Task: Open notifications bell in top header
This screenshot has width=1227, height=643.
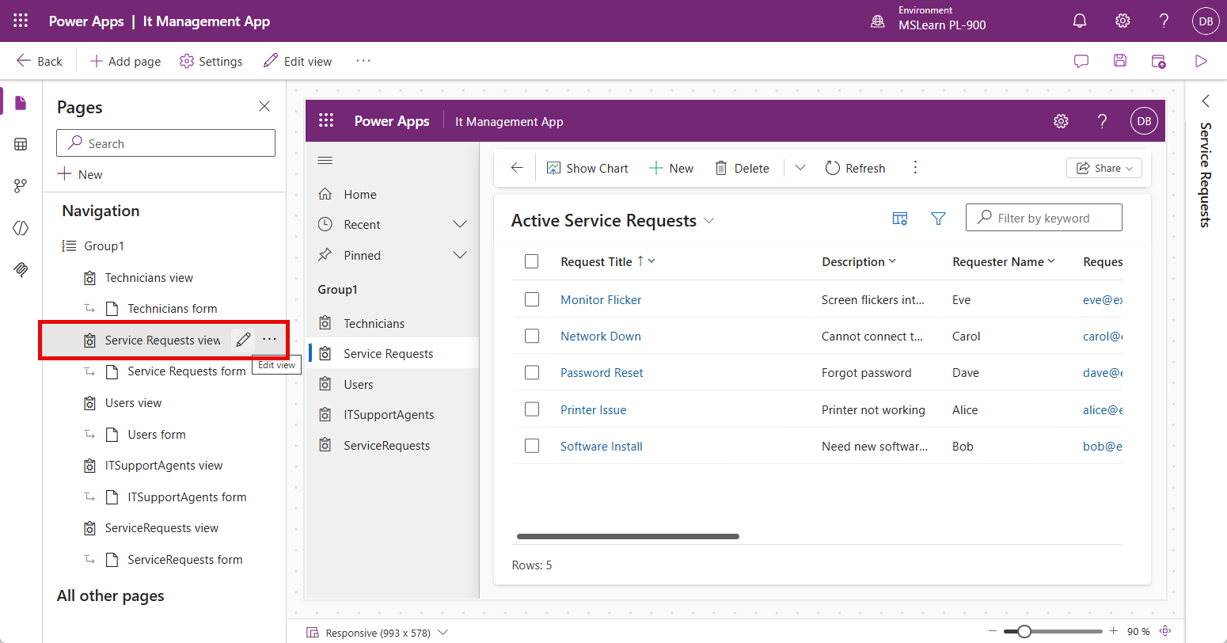Action: pyautogui.click(x=1080, y=21)
